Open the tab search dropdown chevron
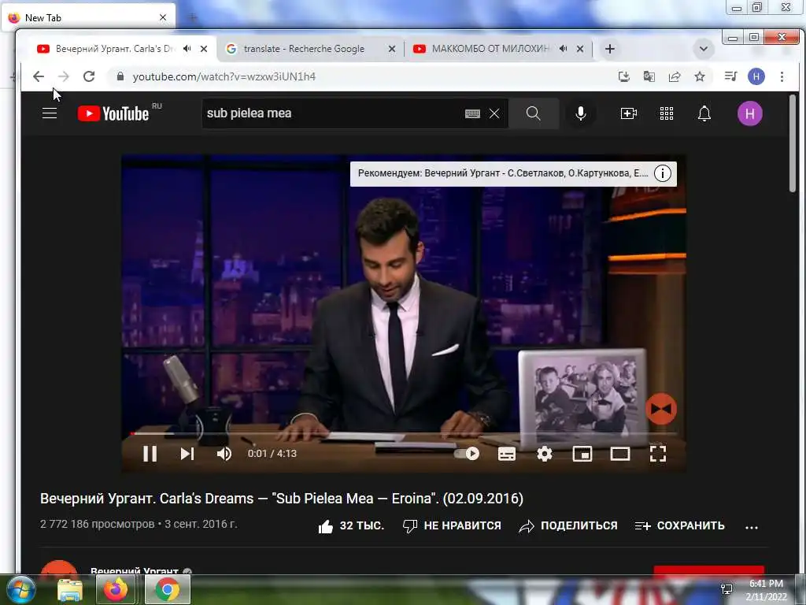This screenshot has height=605, width=806. [x=703, y=49]
